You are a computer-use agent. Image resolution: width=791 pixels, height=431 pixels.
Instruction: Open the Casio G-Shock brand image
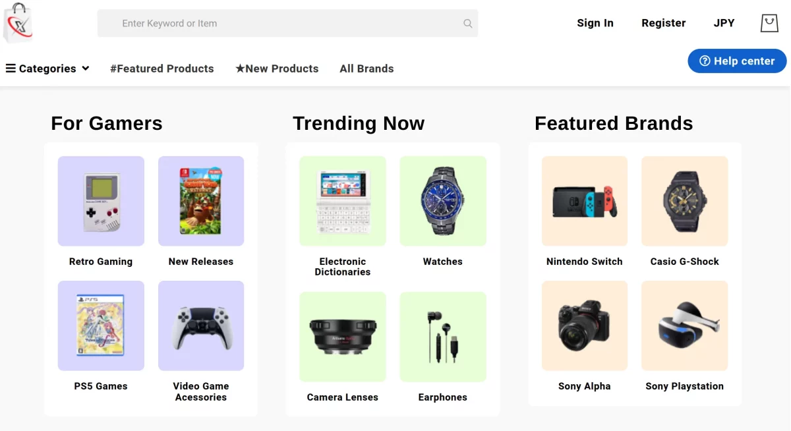(685, 201)
